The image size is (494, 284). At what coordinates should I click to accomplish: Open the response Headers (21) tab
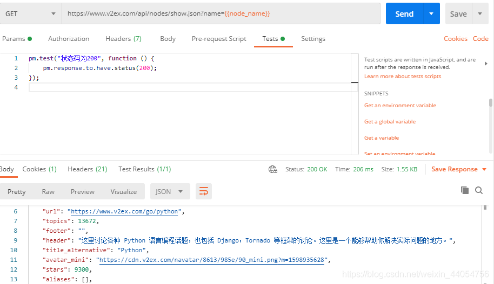tap(88, 169)
